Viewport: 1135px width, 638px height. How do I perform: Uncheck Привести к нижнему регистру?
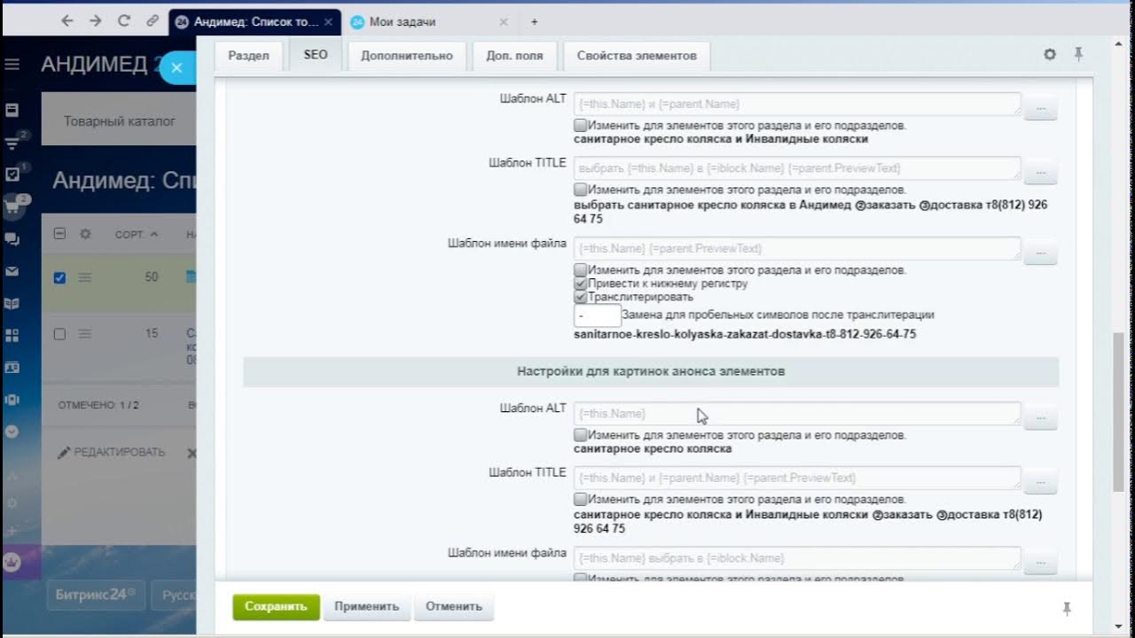pos(580,283)
